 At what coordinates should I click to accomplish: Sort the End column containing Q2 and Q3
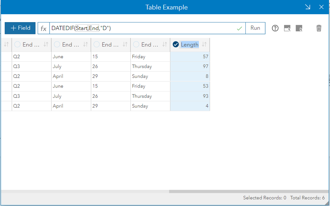(x=46, y=45)
